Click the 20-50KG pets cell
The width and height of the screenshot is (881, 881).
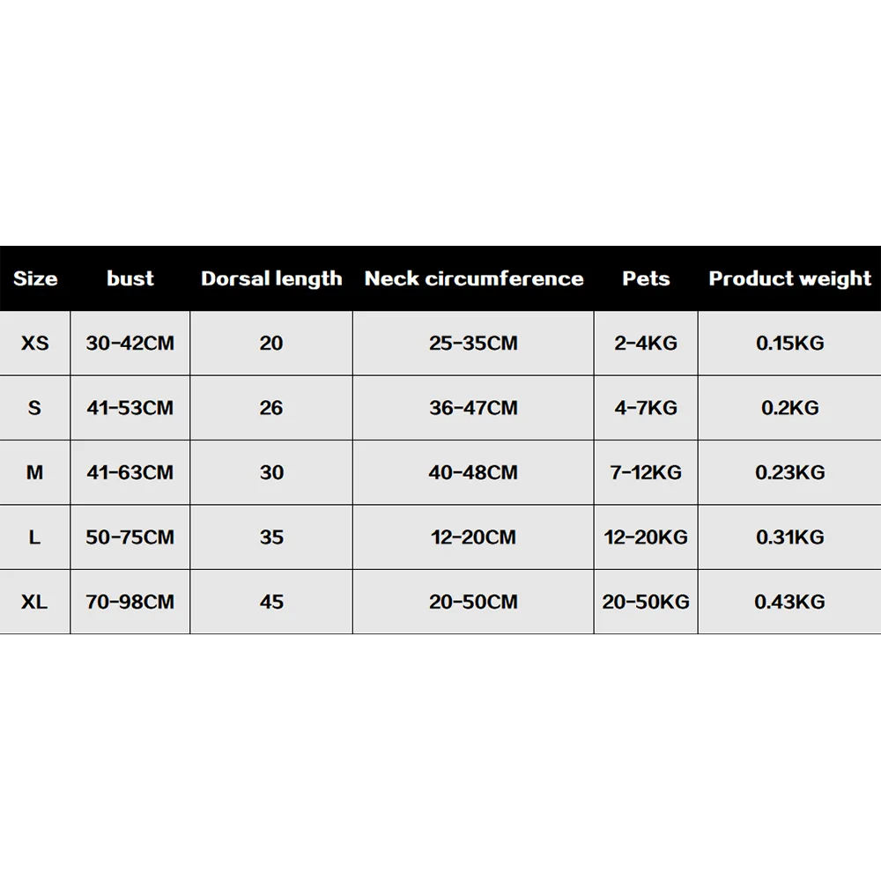tap(646, 602)
